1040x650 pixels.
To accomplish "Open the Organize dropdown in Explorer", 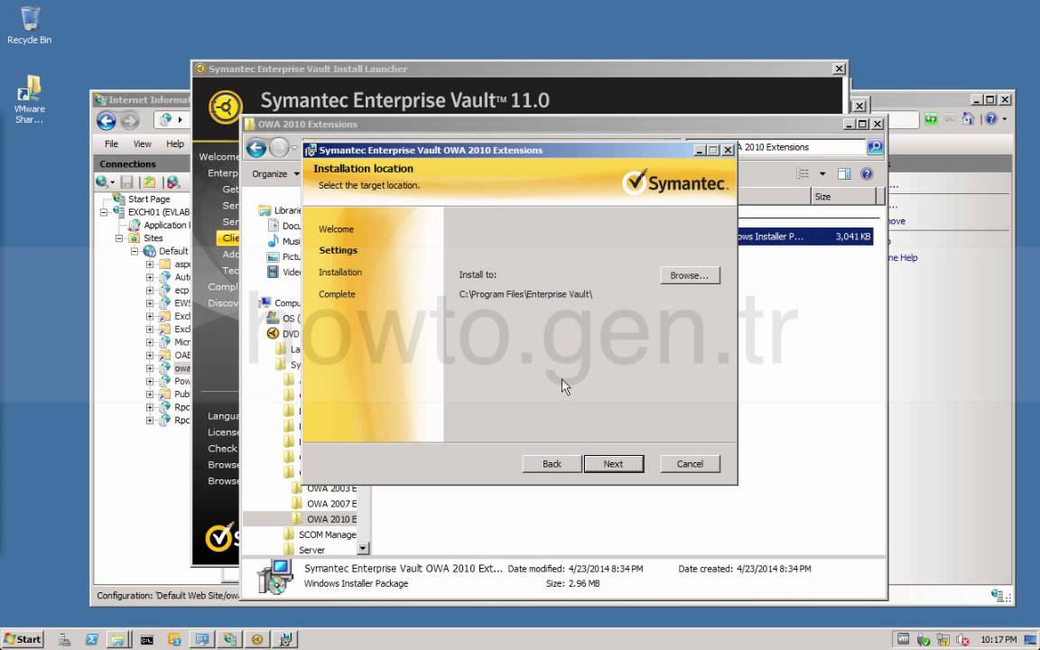I will point(275,173).
